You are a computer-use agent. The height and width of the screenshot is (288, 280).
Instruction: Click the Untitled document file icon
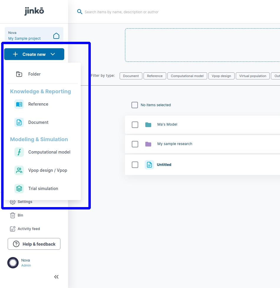[149, 165]
